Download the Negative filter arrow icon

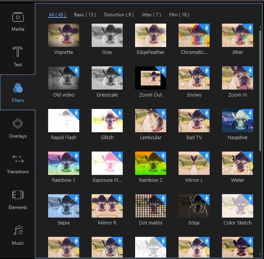tap(250, 112)
